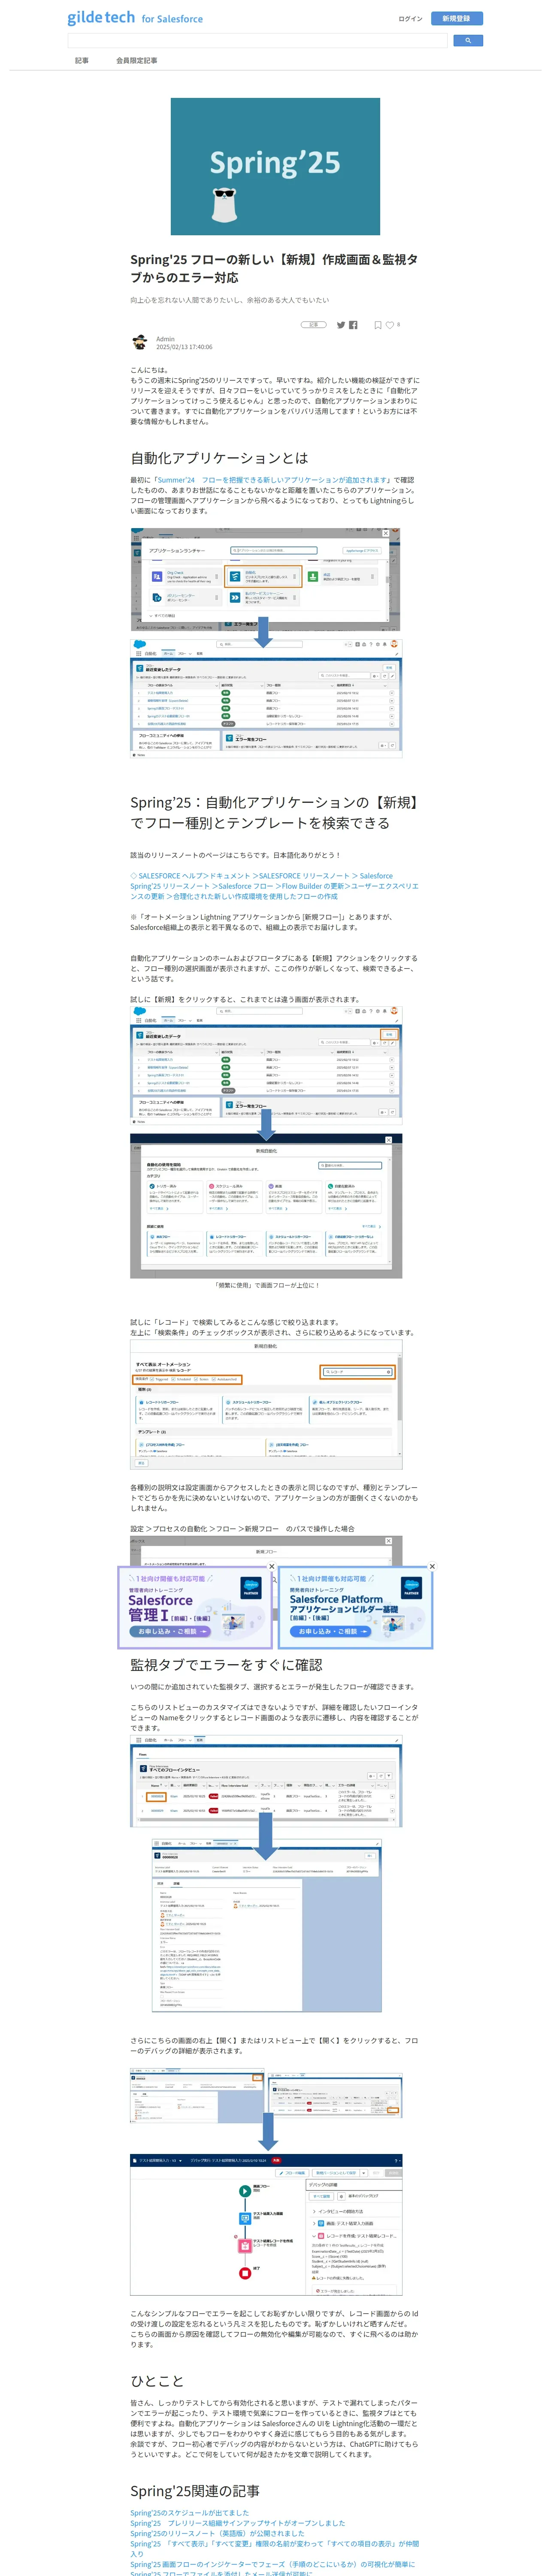Open the SALESFORCE help release note breadcrumb link

274,886
